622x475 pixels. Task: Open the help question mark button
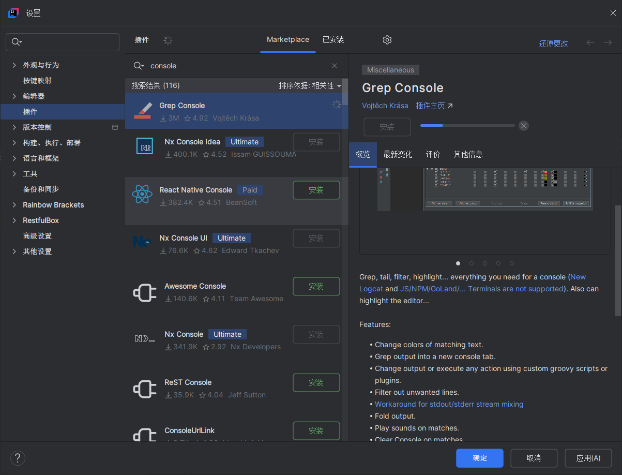pos(18,458)
